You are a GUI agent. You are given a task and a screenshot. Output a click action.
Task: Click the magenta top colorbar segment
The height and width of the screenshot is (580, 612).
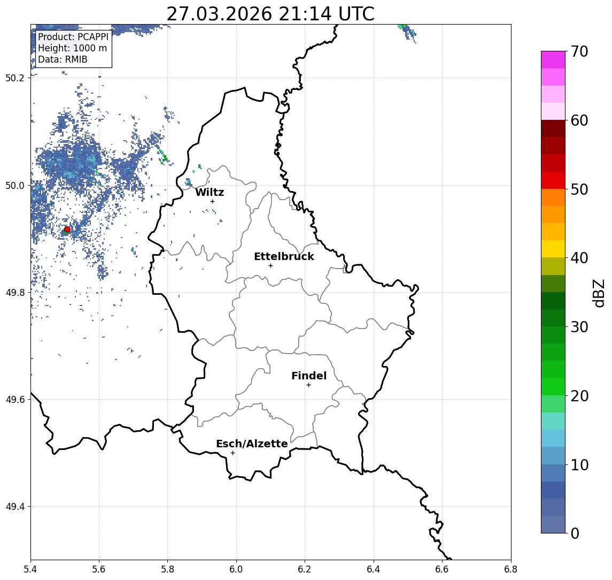point(553,60)
